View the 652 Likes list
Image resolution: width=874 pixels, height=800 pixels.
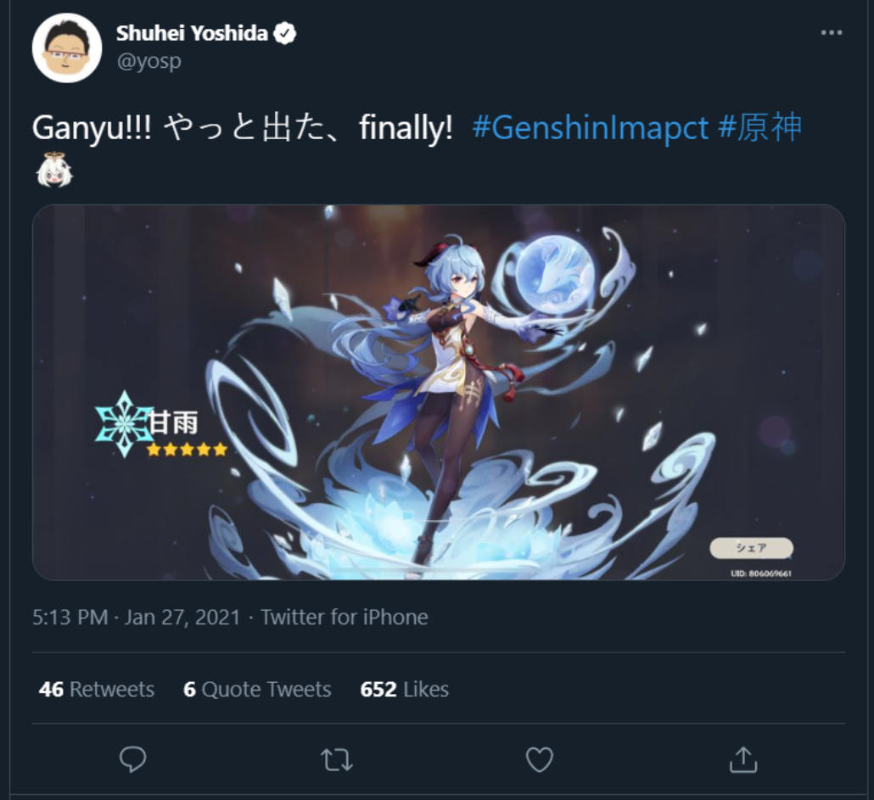pyautogui.click(x=404, y=689)
